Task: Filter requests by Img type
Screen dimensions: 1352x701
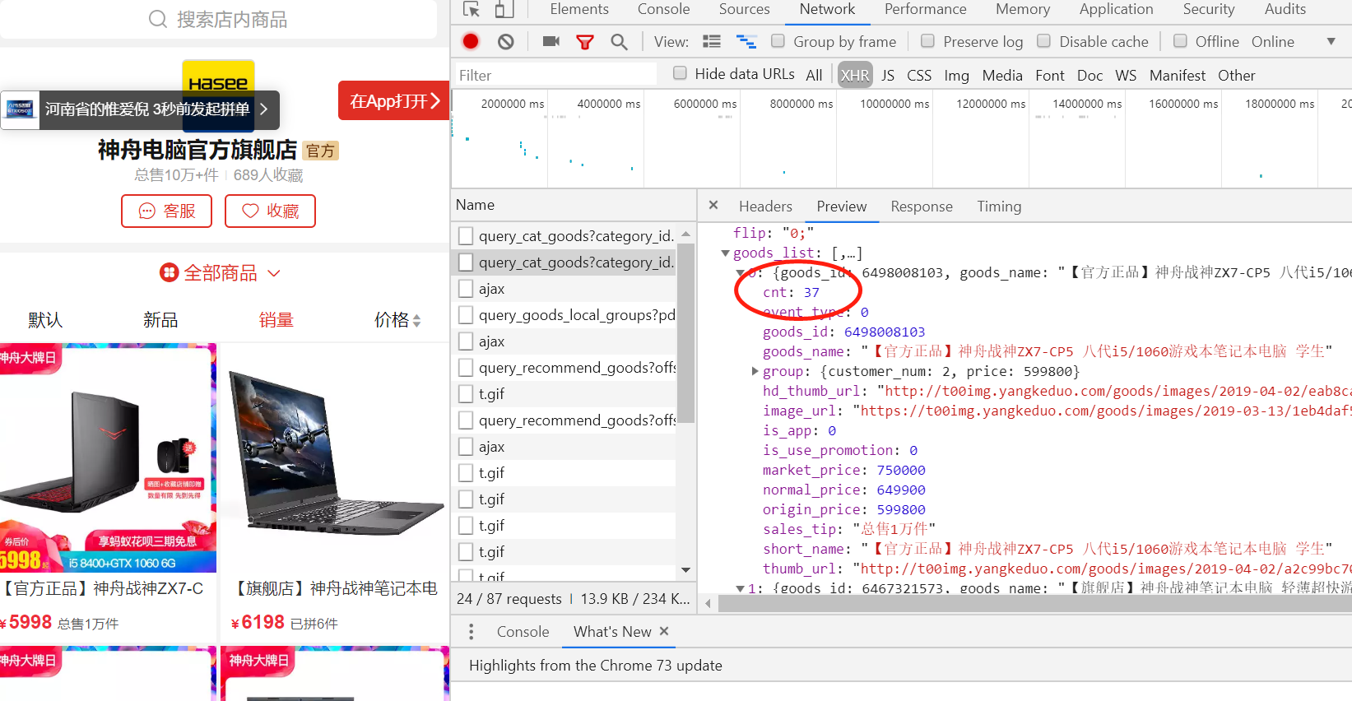Action: (x=956, y=76)
